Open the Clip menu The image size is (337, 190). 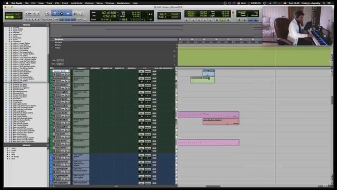[57, 3]
